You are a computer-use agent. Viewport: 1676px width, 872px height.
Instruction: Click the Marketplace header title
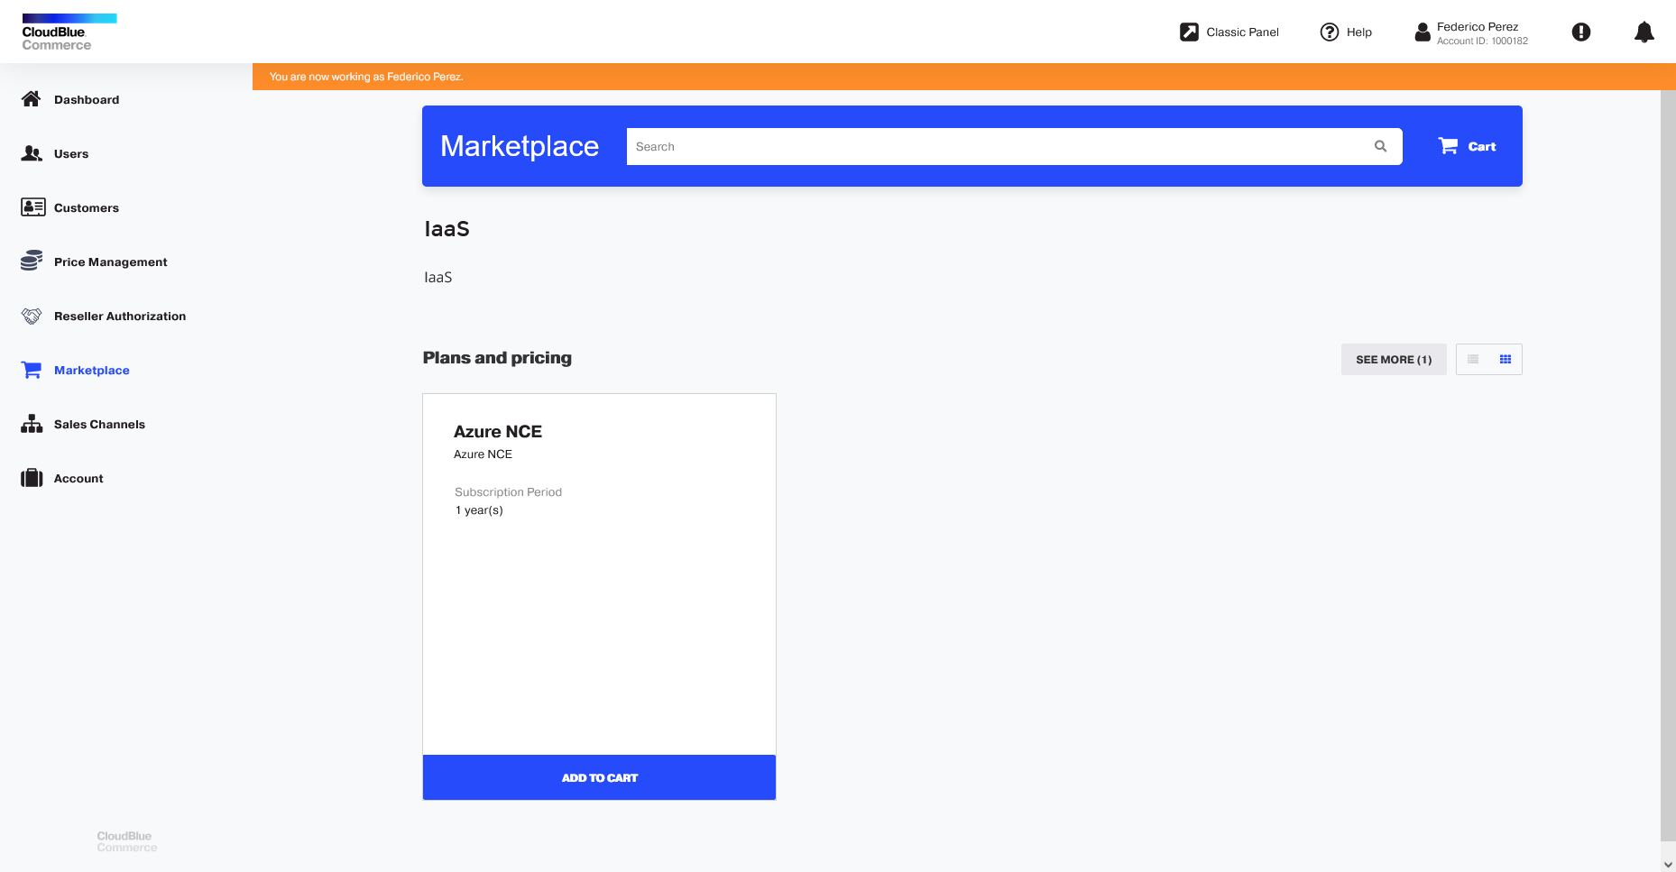tap(520, 146)
